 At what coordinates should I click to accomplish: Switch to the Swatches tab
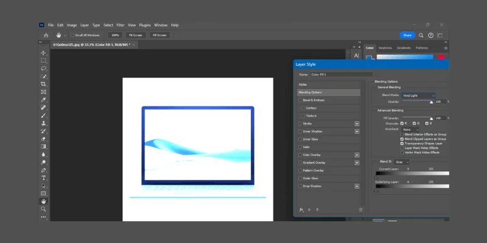385,48
